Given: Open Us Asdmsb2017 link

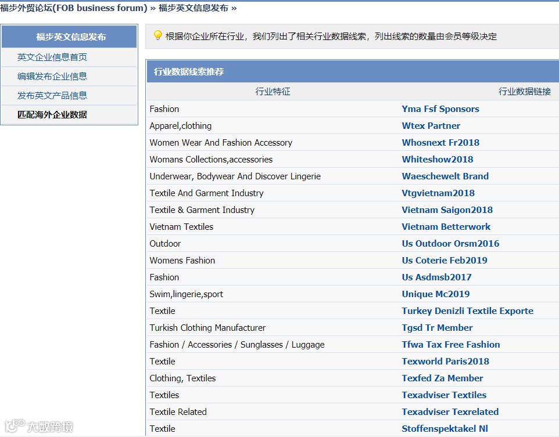Looking at the screenshot, I should click(x=436, y=277).
